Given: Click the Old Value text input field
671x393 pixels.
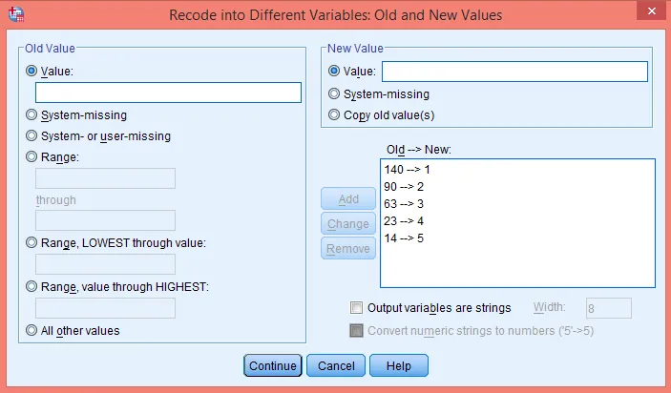Looking at the screenshot, I should tap(168, 93).
